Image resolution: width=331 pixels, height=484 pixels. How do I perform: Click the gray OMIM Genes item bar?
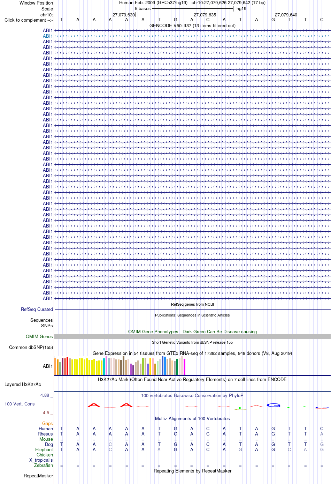pyautogui.click(x=192, y=336)
